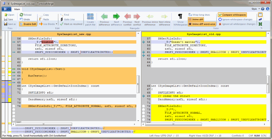Click the SysImageList_new.cpp pane header
This screenshot has height=139, width=272.
pyautogui.click(x=74, y=34)
